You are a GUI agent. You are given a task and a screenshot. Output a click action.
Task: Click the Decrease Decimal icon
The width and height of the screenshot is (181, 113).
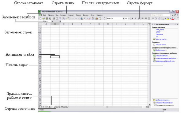[x=160, y=18]
